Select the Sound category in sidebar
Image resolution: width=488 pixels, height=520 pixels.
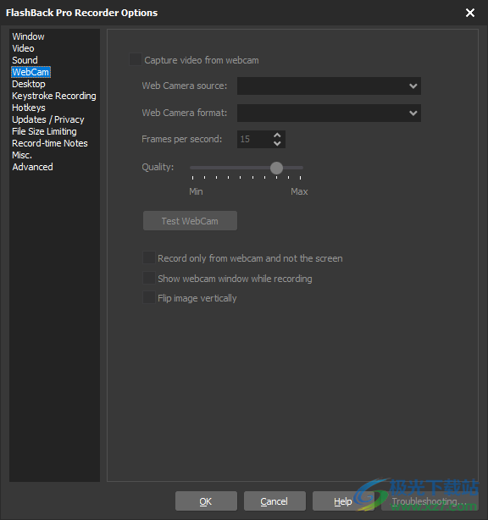pos(25,60)
